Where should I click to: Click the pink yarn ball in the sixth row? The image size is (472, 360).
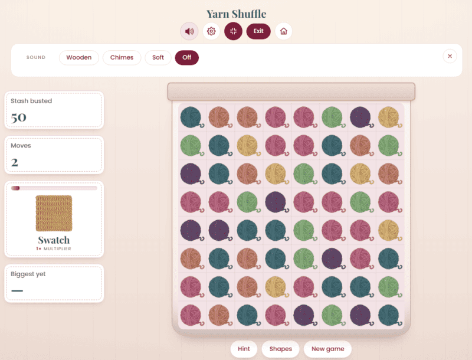tap(362, 258)
